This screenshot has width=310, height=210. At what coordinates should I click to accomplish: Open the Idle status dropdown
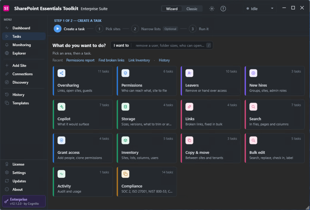click(x=260, y=9)
